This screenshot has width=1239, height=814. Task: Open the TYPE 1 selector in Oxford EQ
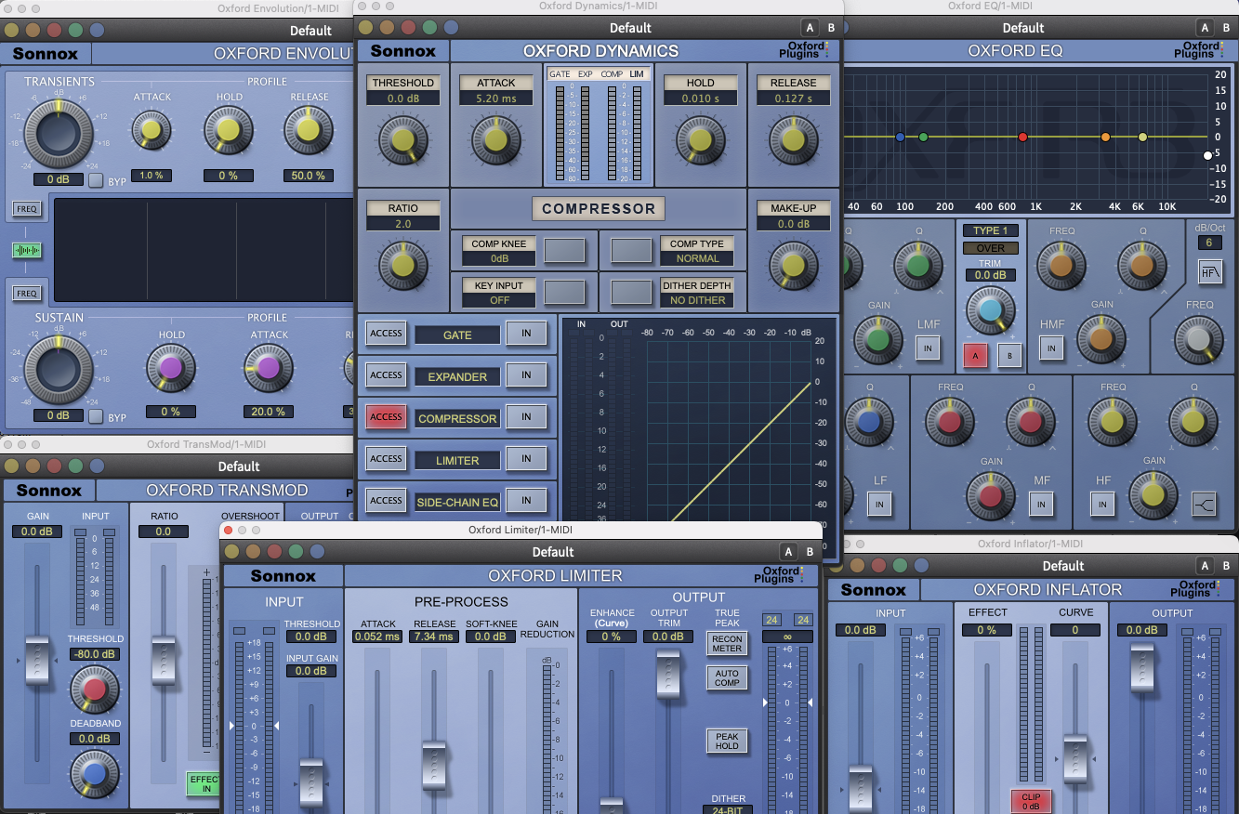[x=991, y=230]
